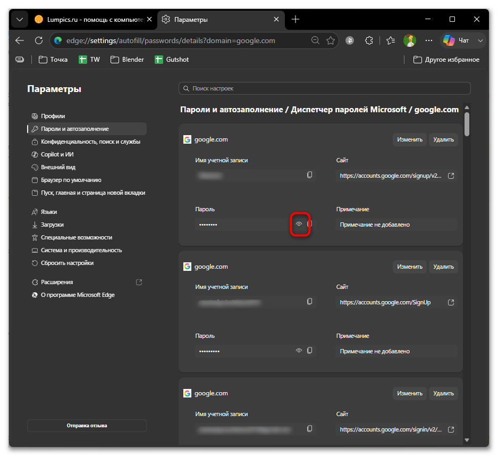Open Пароли и автозаполнение section
The height and width of the screenshot is (456, 498).
click(87, 129)
